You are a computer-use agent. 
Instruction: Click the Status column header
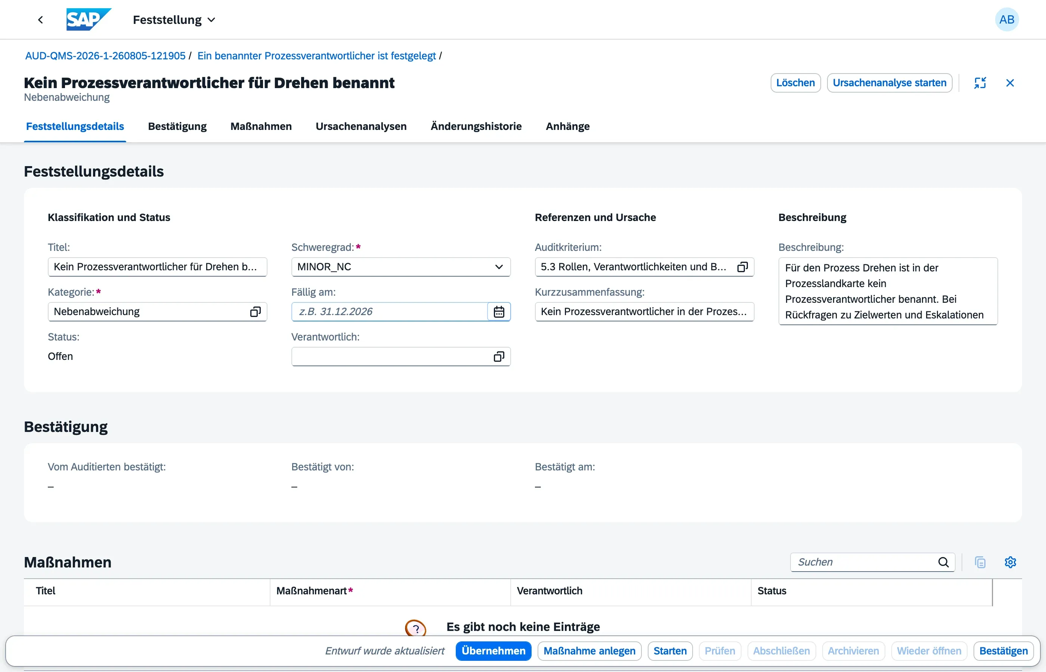(872, 591)
